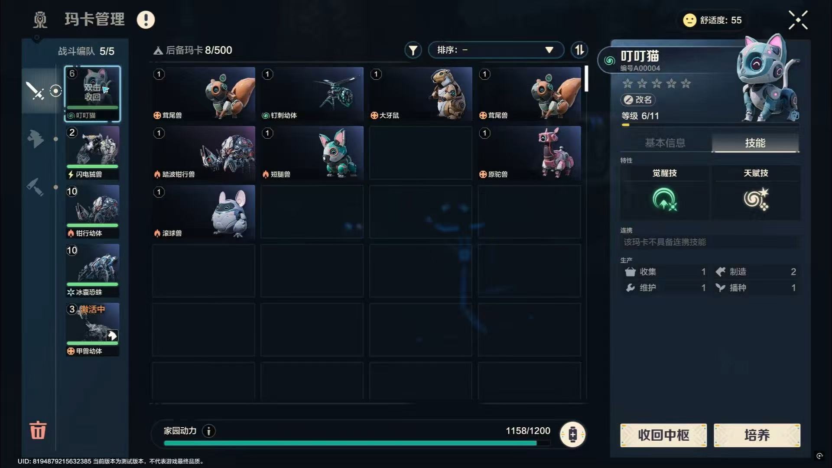
Task: Select the crossed swords combat team icon
Action: tap(35, 91)
